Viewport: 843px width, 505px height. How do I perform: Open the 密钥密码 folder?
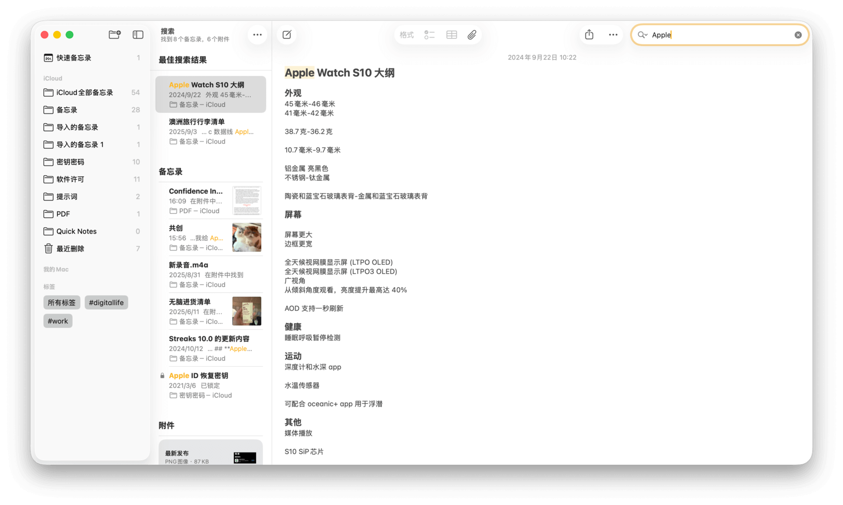point(70,162)
